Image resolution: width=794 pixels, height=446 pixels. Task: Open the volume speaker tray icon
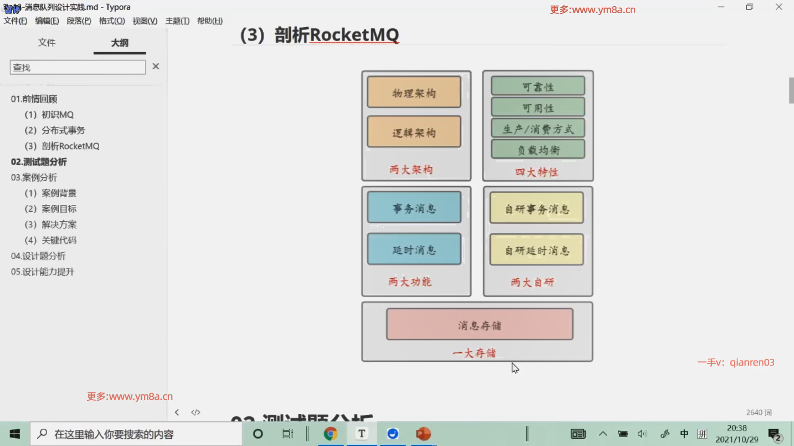click(x=642, y=434)
